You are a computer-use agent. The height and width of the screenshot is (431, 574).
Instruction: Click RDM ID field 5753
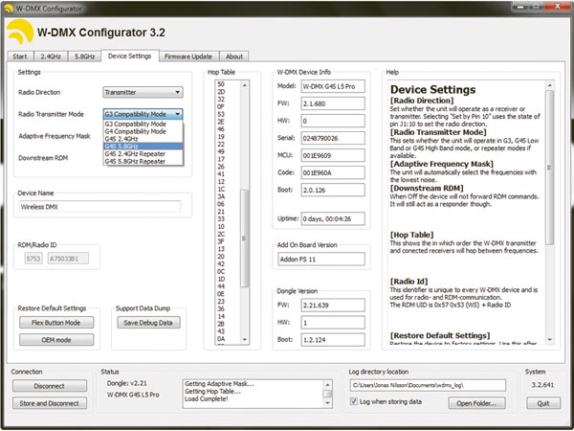coord(33,259)
